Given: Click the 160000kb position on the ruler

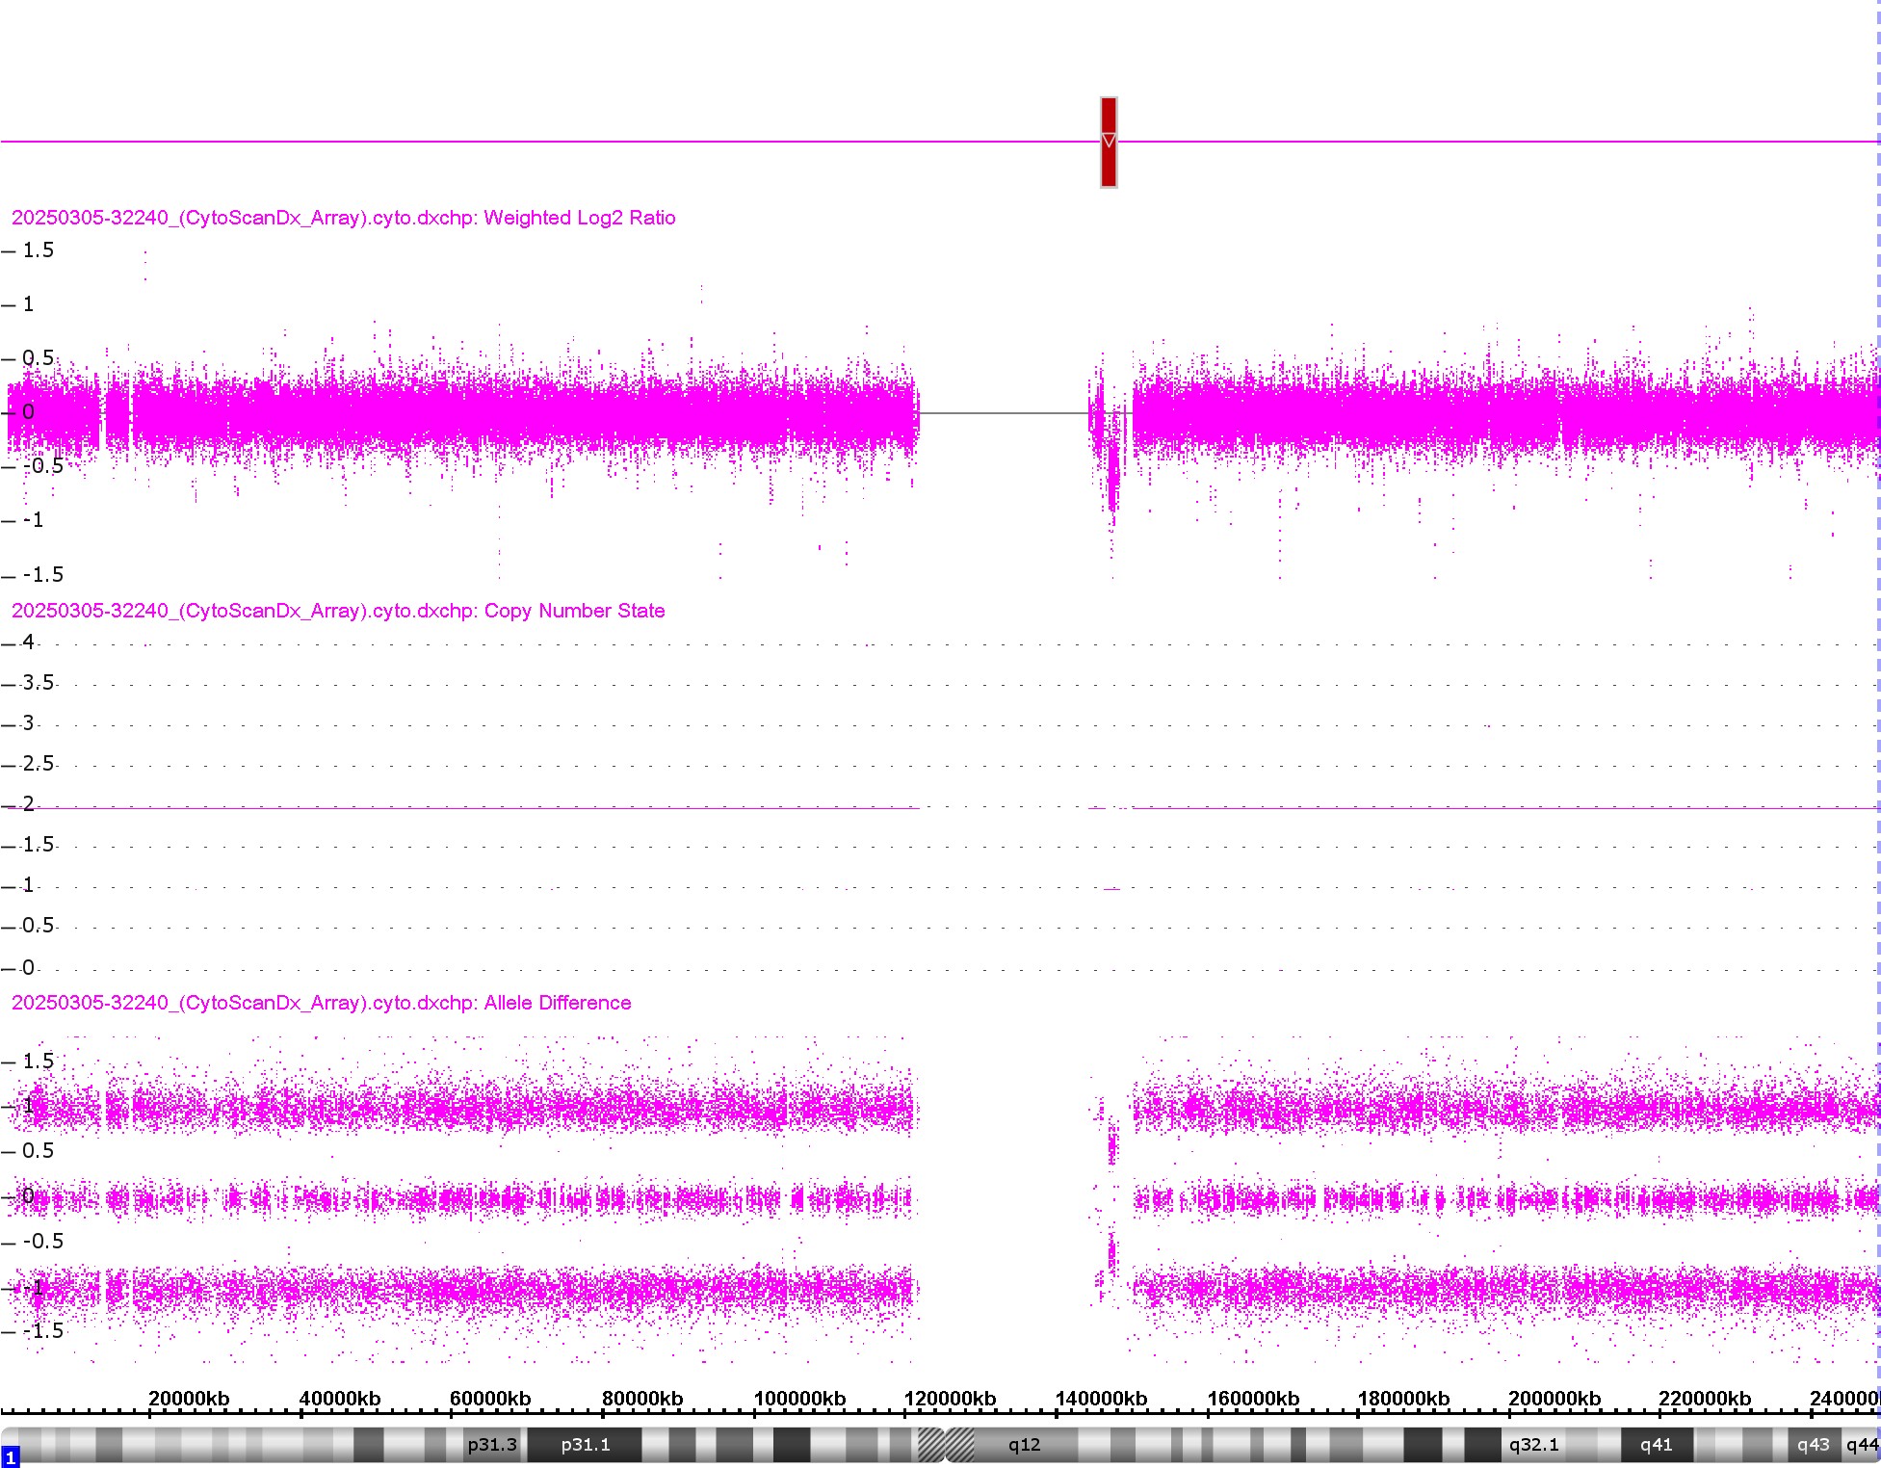Looking at the screenshot, I should pyautogui.click(x=1253, y=1399).
